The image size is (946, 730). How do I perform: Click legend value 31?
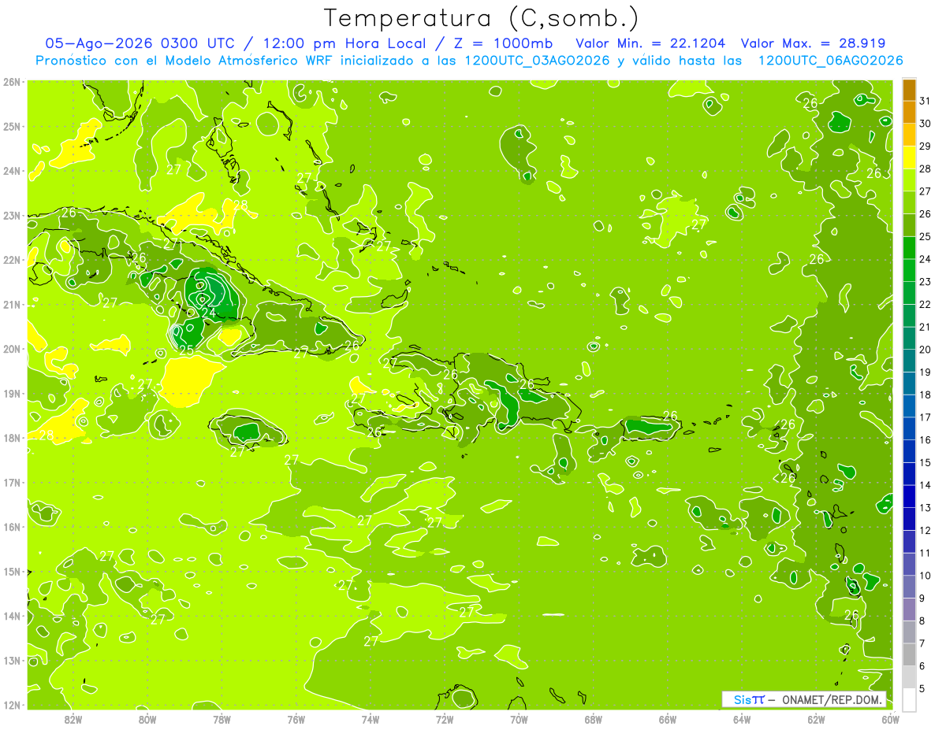(x=925, y=101)
